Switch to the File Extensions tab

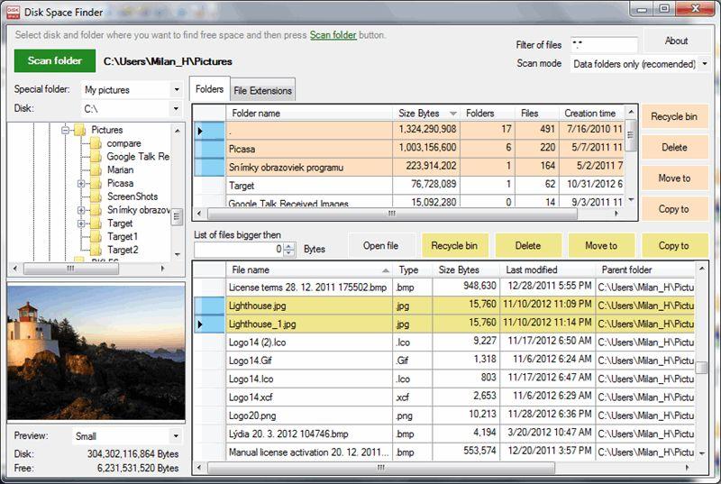(262, 90)
